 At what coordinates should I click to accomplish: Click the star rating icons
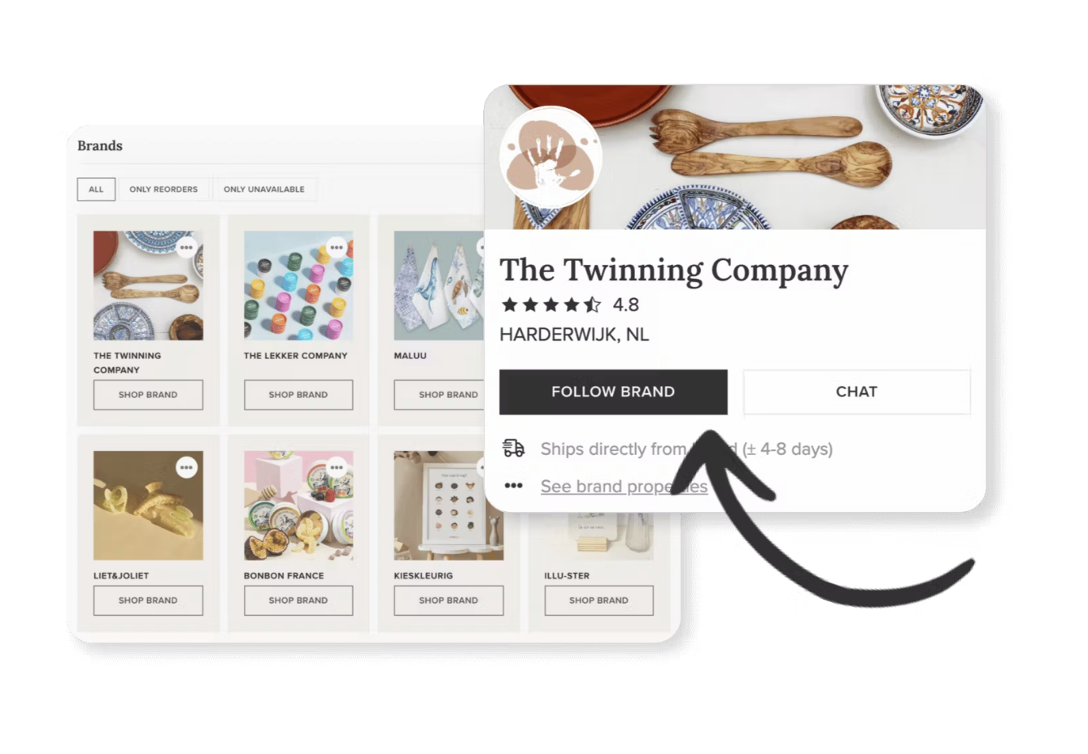point(551,305)
